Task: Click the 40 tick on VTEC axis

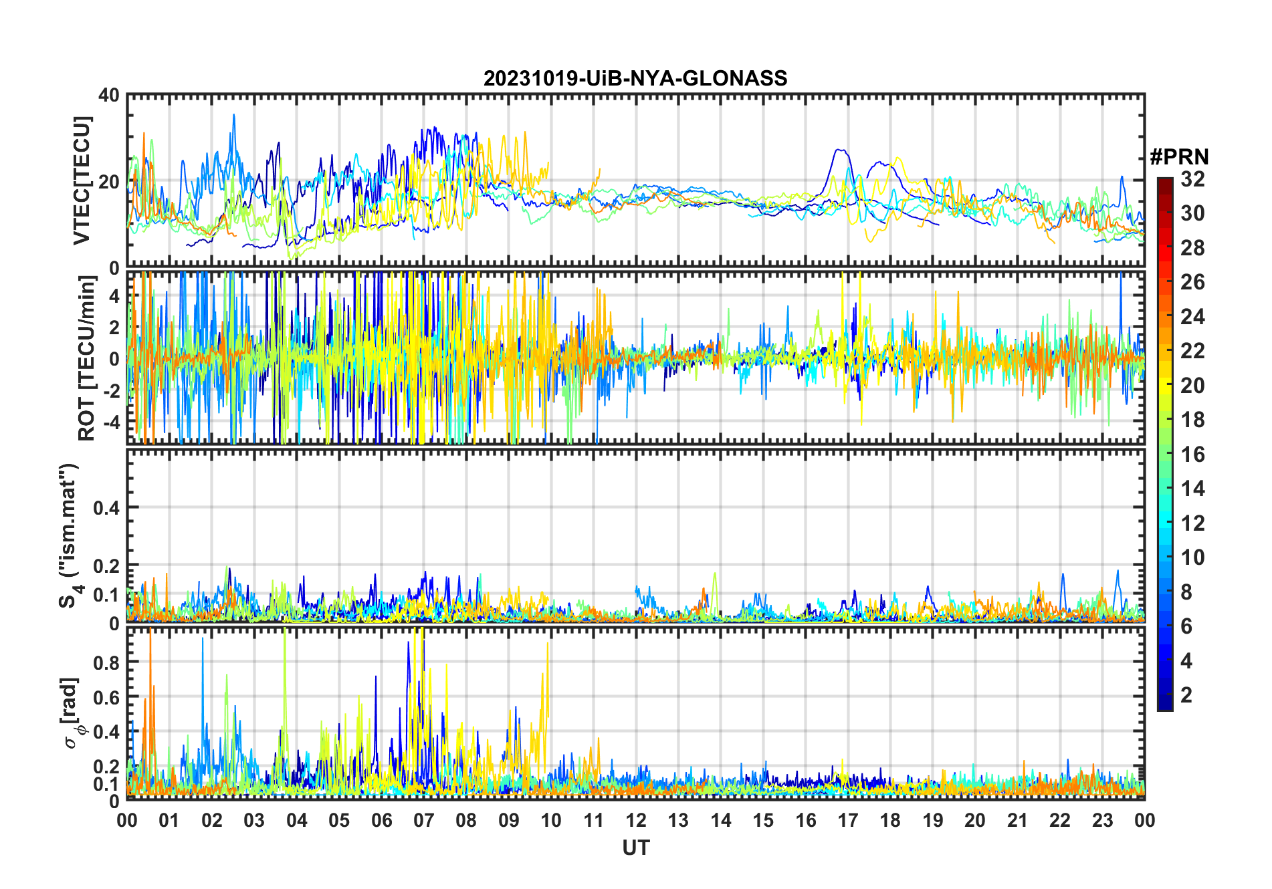Action: [x=109, y=96]
